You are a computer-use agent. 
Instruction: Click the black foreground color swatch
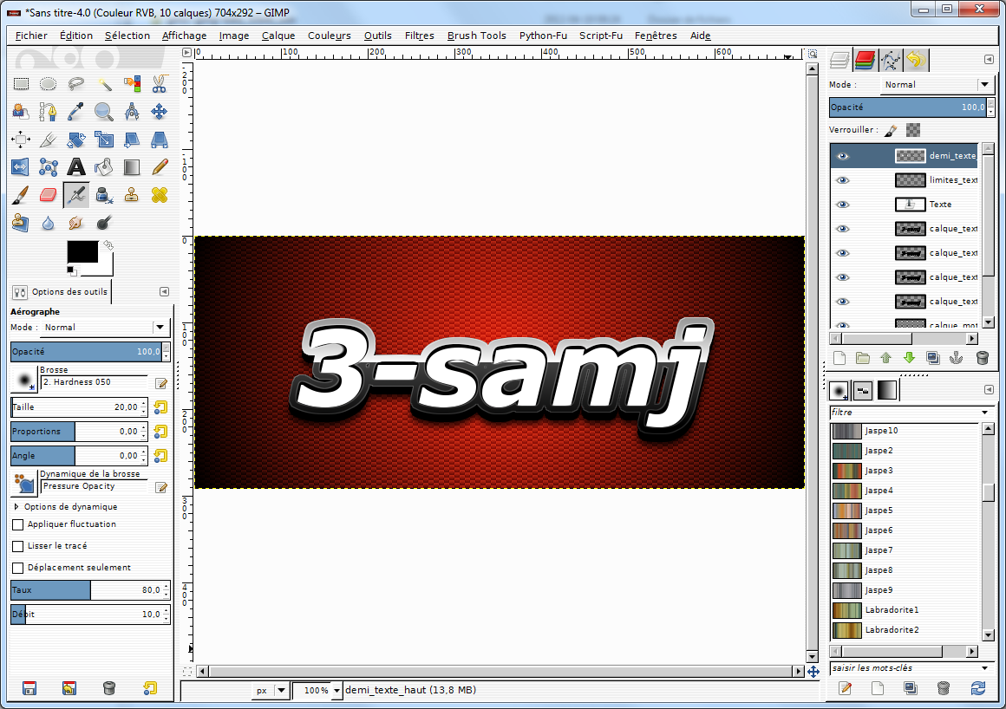(82, 251)
